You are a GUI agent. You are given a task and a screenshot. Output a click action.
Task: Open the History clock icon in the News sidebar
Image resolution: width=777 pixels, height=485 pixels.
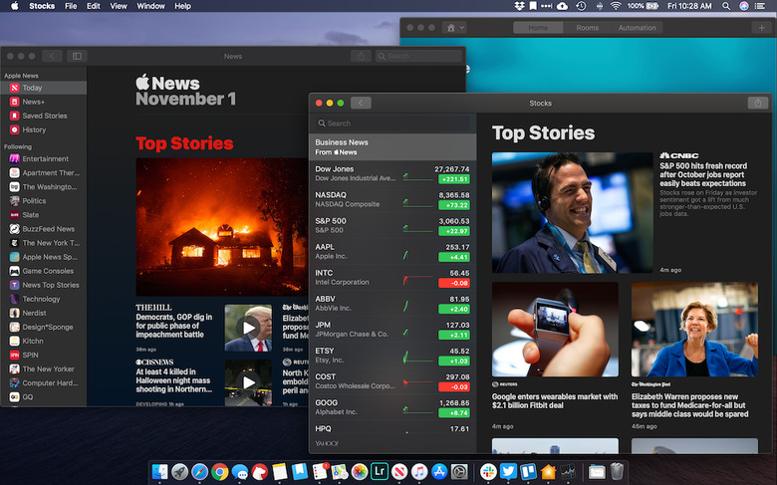click(14, 129)
